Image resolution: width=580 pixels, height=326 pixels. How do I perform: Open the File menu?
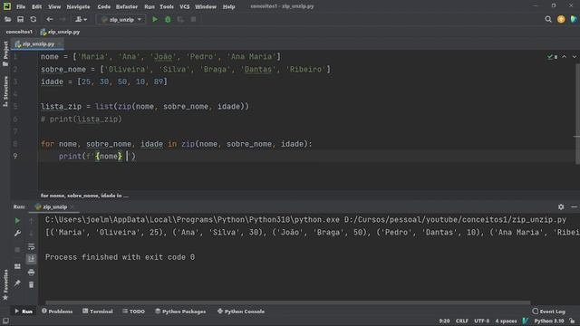click(x=21, y=6)
